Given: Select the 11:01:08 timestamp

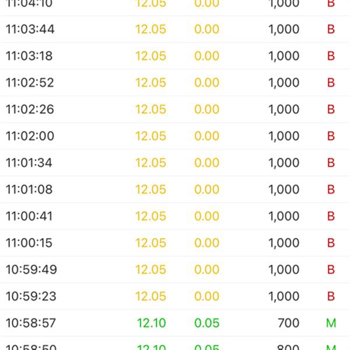Looking at the screenshot, I should (x=29, y=190).
